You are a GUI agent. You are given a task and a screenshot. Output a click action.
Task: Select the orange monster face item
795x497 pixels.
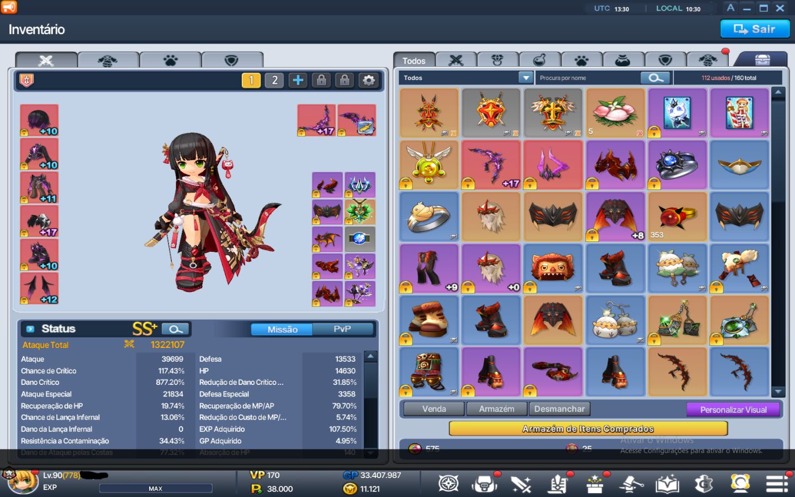pyautogui.click(x=553, y=268)
